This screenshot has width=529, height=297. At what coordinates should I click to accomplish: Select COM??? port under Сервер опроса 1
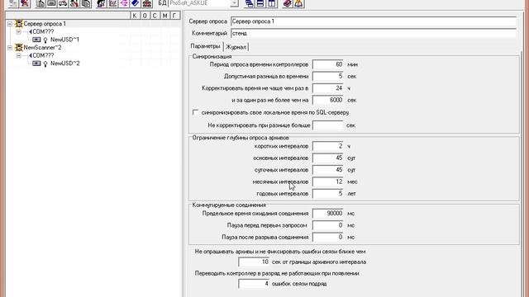pyautogui.click(x=43, y=31)
